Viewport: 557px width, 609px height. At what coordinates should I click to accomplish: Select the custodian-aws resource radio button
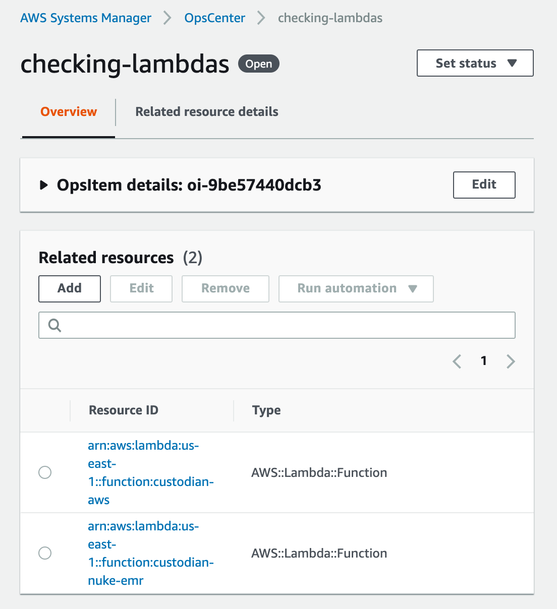tap(45, 472)
